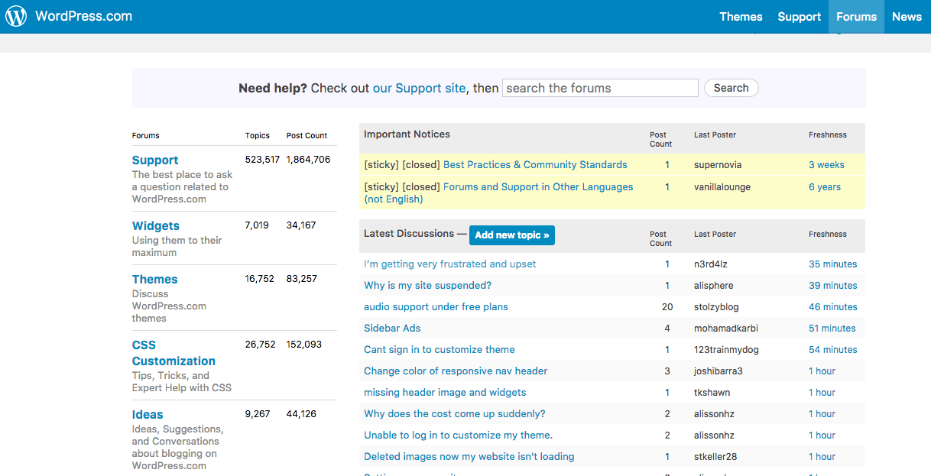This screenshot has height=476, width=931.
Task: Click the Search button
Action: click(x=731, y=88)
